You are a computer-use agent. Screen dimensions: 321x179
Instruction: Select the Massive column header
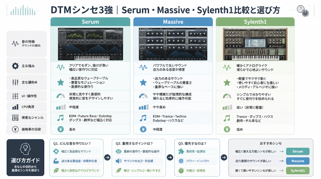click(173, 22)
